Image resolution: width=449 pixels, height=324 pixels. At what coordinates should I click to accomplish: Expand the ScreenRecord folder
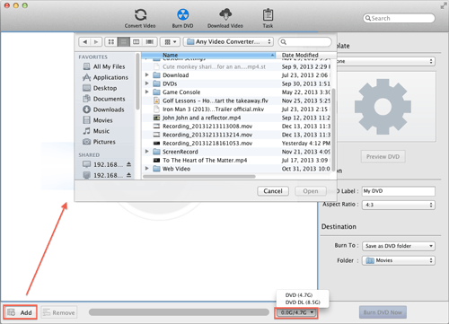pos(147,152)
